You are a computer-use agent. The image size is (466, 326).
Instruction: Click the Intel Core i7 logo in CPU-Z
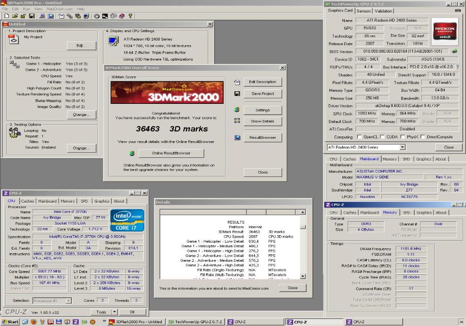[x=127, y=220]
